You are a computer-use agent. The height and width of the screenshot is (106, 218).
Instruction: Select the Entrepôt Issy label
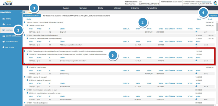point(65,74)
